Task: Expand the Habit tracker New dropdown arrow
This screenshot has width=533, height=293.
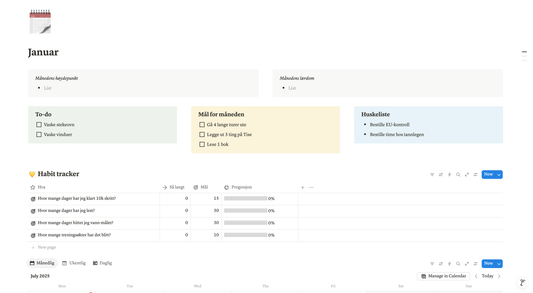Action: click(499, 175)
